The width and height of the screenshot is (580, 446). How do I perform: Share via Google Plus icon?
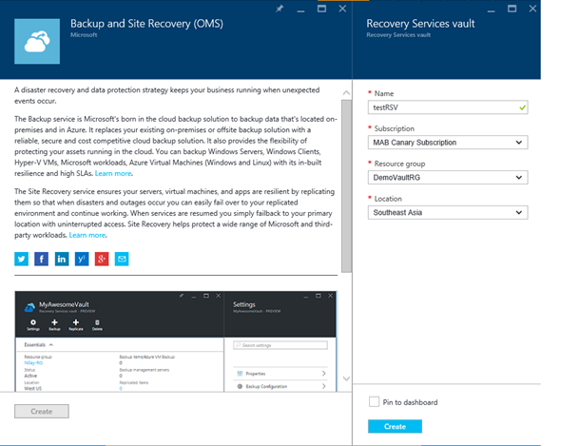click(102, 259)
